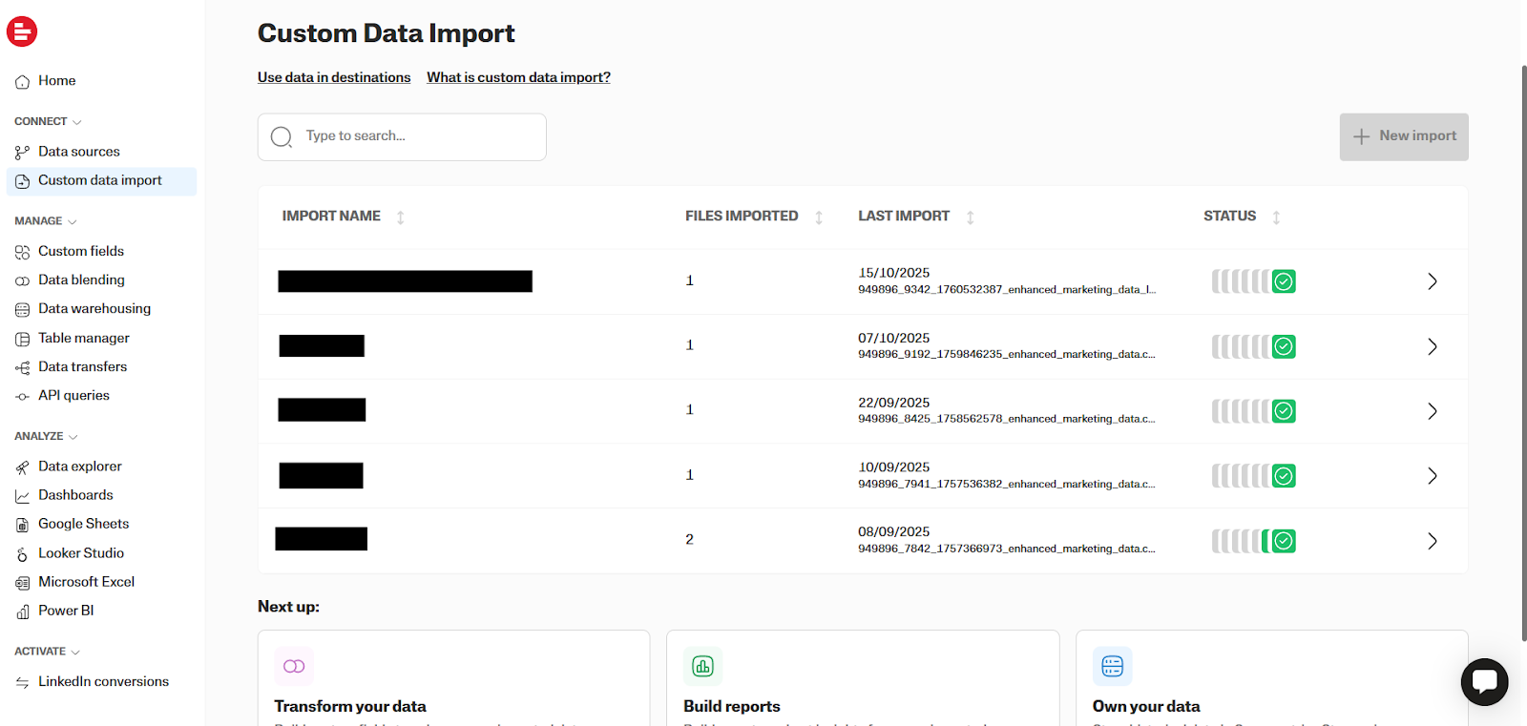Click the Data blending icon
Viewport: 1527px width, 726px height.
click(22, 280)
